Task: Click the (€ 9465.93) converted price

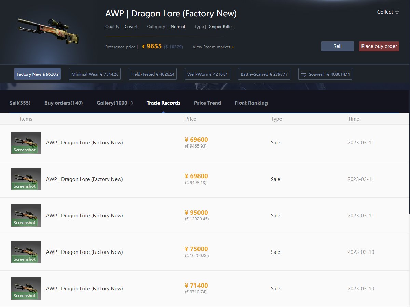Action: (x=196, y=146)
